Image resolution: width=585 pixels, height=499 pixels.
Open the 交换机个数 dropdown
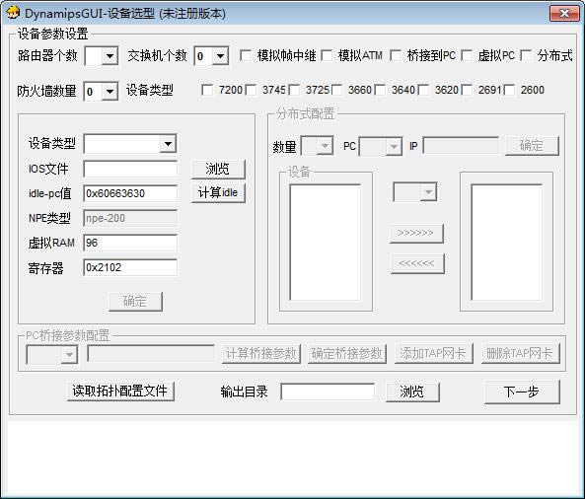point(211,56)
